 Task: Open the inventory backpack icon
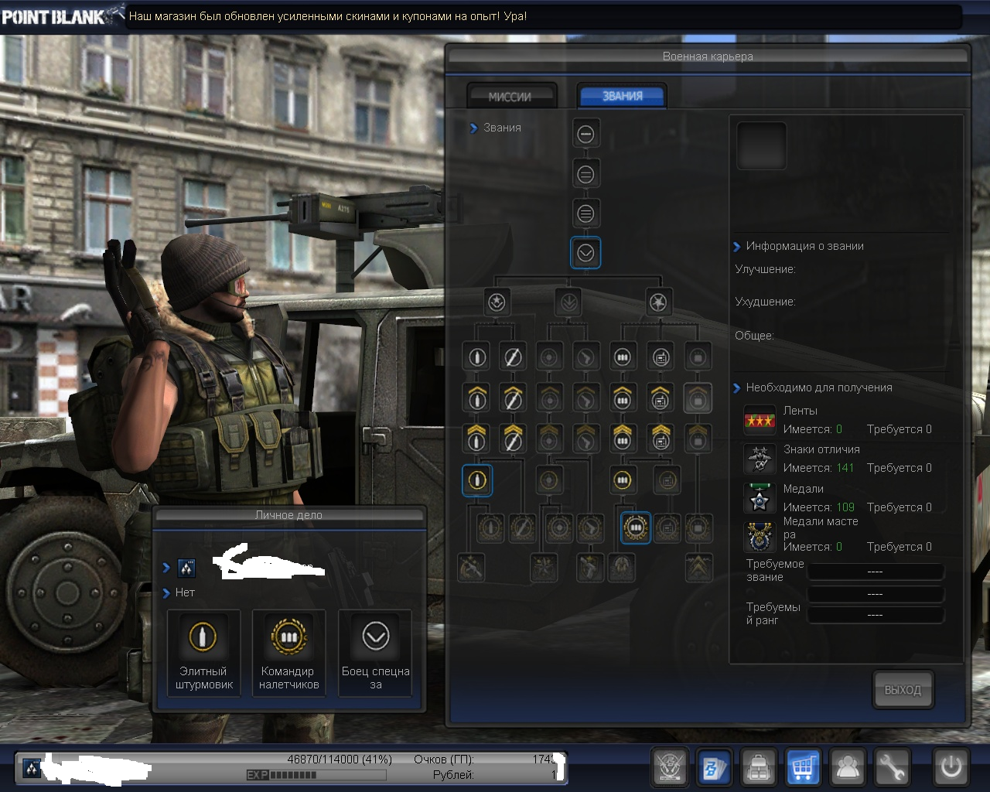[x=759, y=767]
